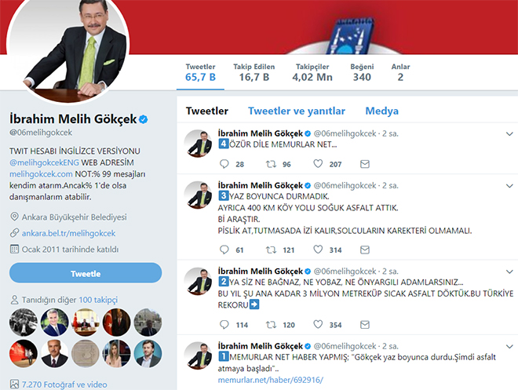Like the tweet showing 207 likes
The image size is (518, 390).
[x=318, y=164]
